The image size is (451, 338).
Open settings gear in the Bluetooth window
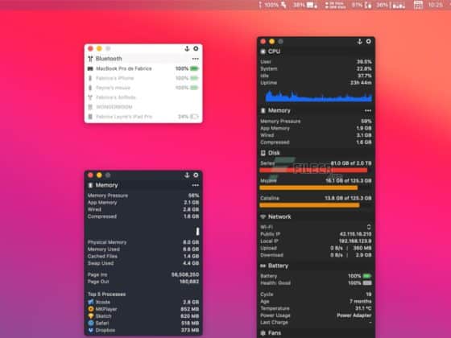(196, 48)
